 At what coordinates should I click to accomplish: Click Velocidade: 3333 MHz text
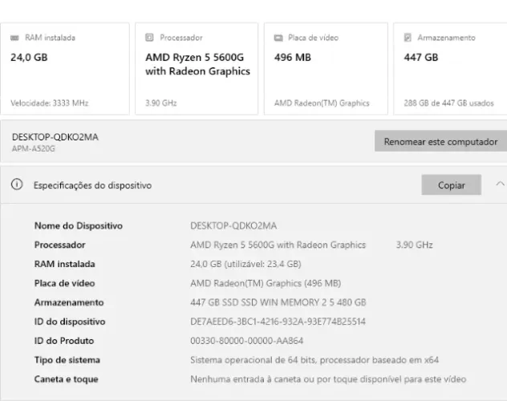point(50,103)
